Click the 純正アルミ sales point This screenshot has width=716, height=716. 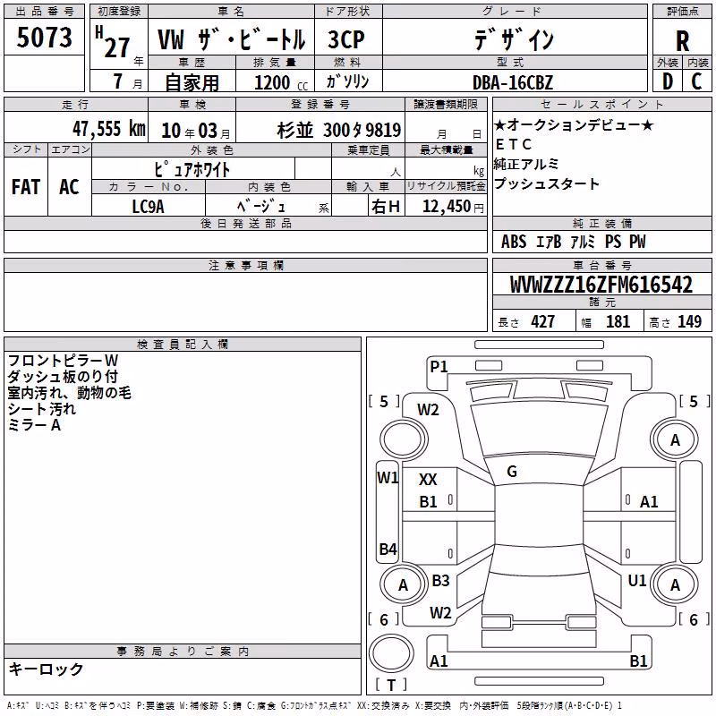pos(526,164)
